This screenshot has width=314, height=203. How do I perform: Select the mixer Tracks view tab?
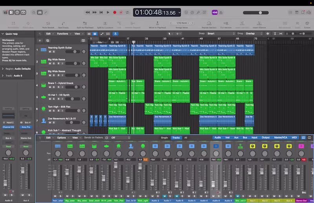(x=176, y=138)
